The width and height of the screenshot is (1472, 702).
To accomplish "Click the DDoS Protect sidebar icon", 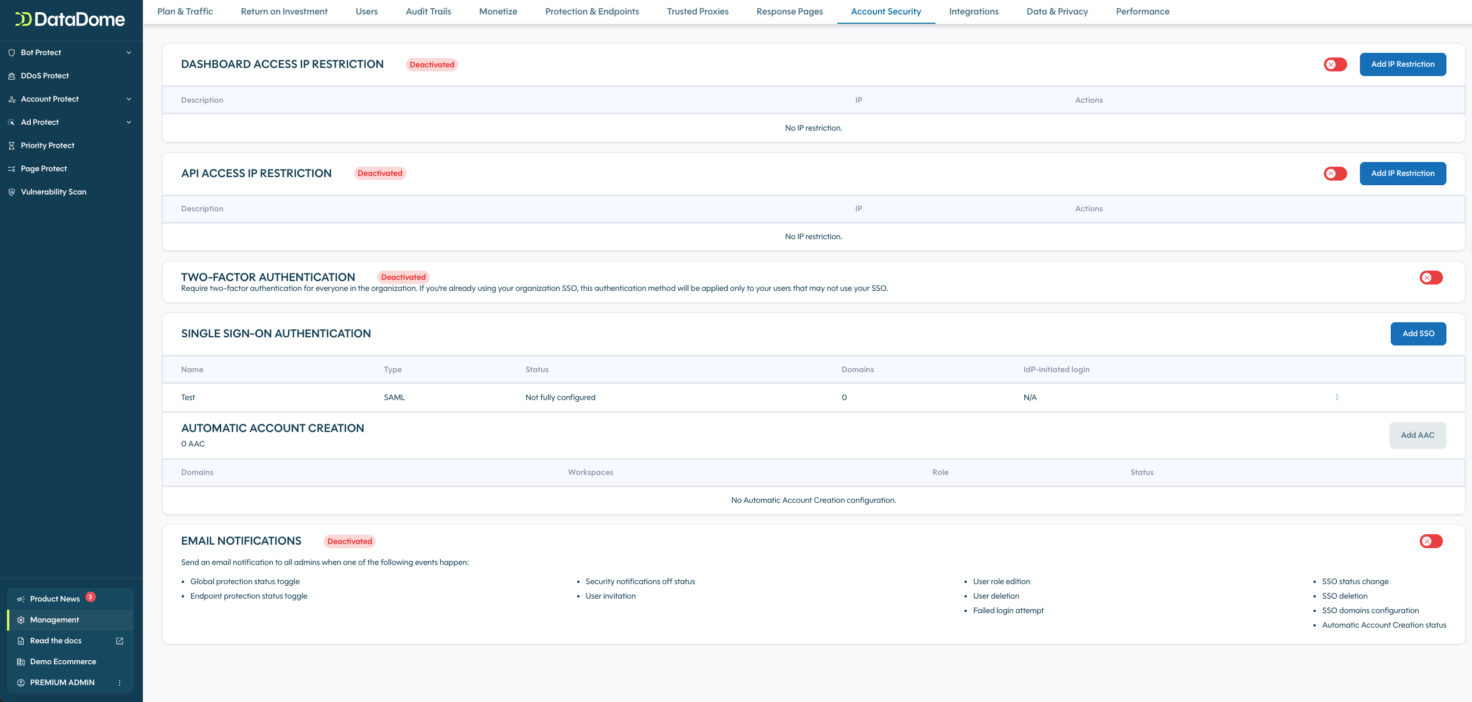I will [12, 76].
